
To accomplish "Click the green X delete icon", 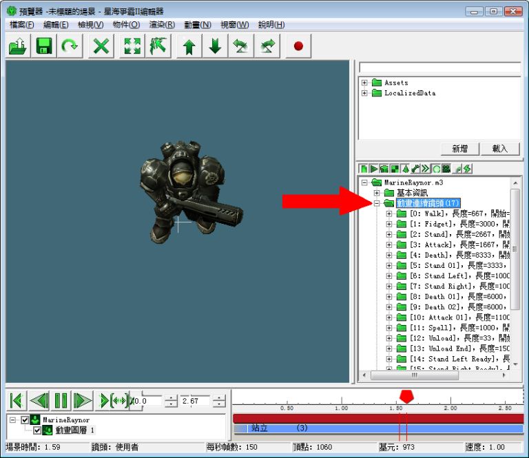I will coord(101,46).
